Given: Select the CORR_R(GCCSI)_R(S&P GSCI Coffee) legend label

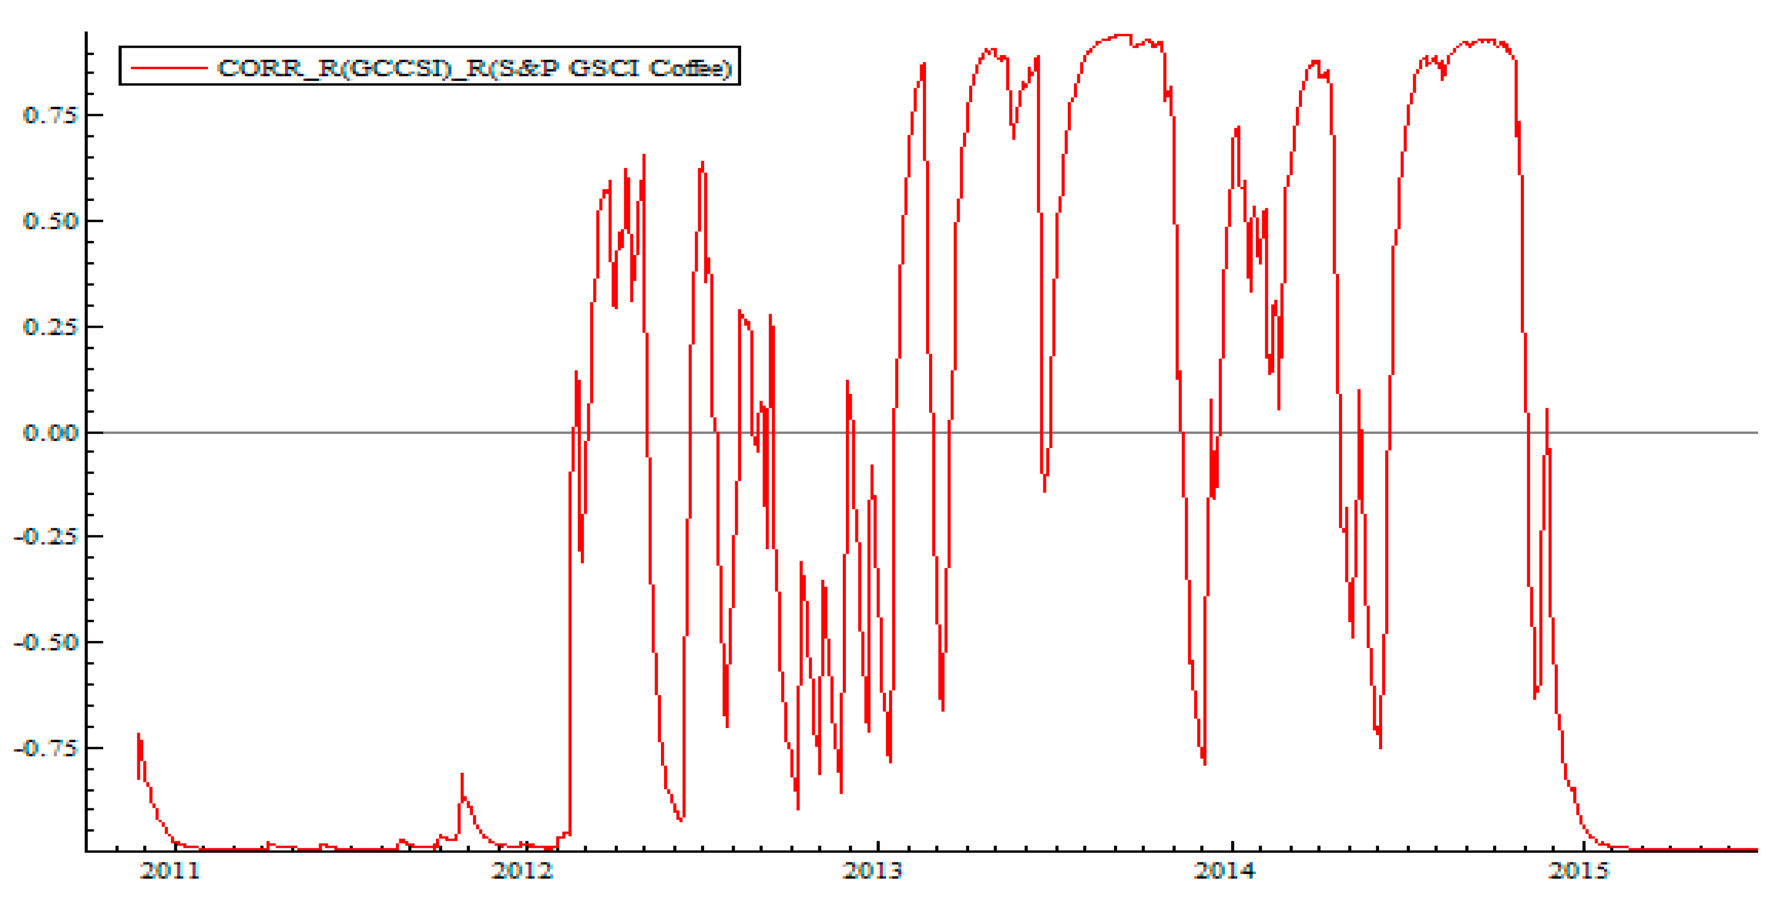Looking at the screenshot, I should (474, 68).
